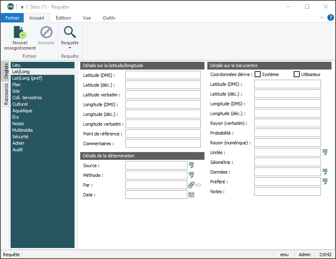Open the Fichier menu

[x=12, y=18]
